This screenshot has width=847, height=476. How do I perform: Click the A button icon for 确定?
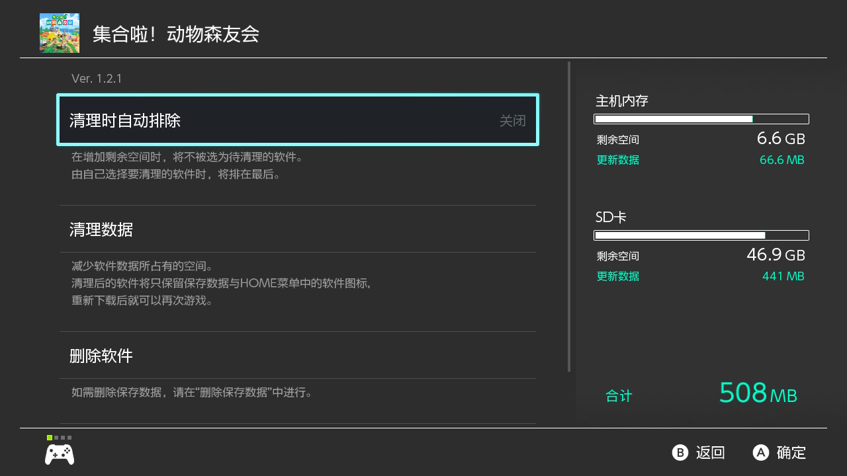pos(761,452)
